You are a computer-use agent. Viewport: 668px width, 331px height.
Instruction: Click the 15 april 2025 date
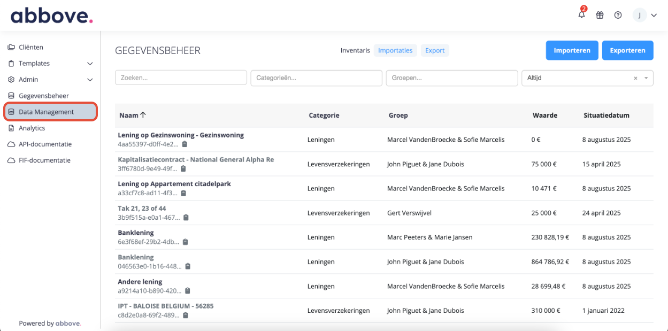click(602, 164)
